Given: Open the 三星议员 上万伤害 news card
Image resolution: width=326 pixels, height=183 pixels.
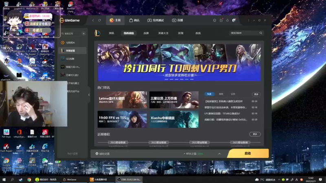Looking at the screenshot, I should 174,100.
